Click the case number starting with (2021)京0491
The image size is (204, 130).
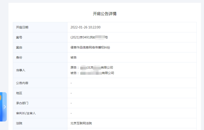89,38
